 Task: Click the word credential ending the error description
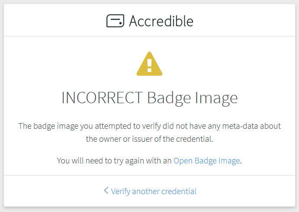point(194,139)
